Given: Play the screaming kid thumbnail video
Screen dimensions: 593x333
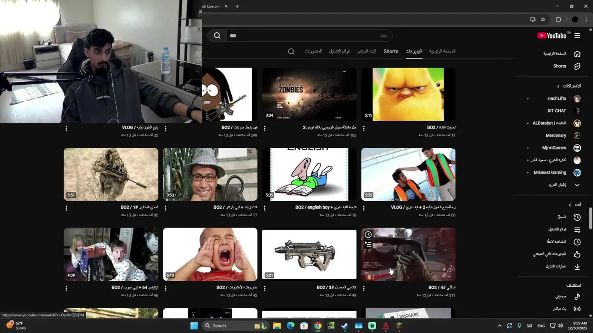Looking at the screenshot, I should 210,254.
